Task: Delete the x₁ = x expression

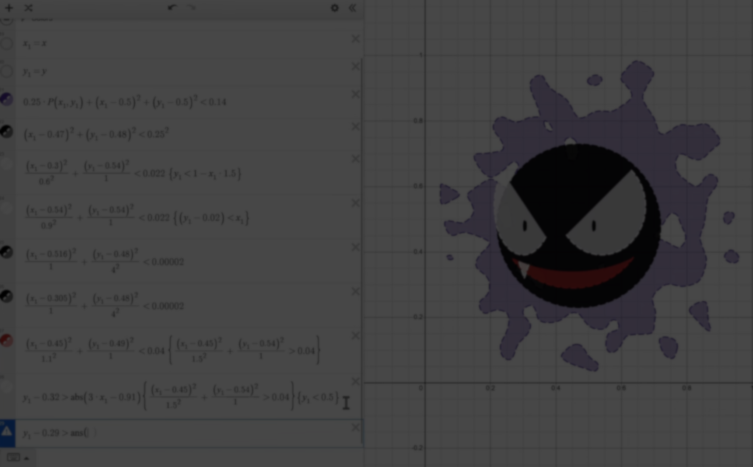Action: [355, 39]
